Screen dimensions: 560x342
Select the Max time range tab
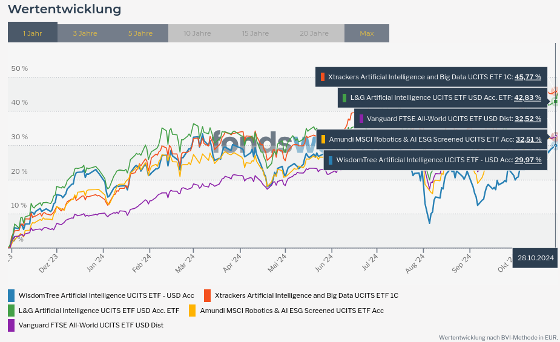pyautogui.click(x=367, y=33)
